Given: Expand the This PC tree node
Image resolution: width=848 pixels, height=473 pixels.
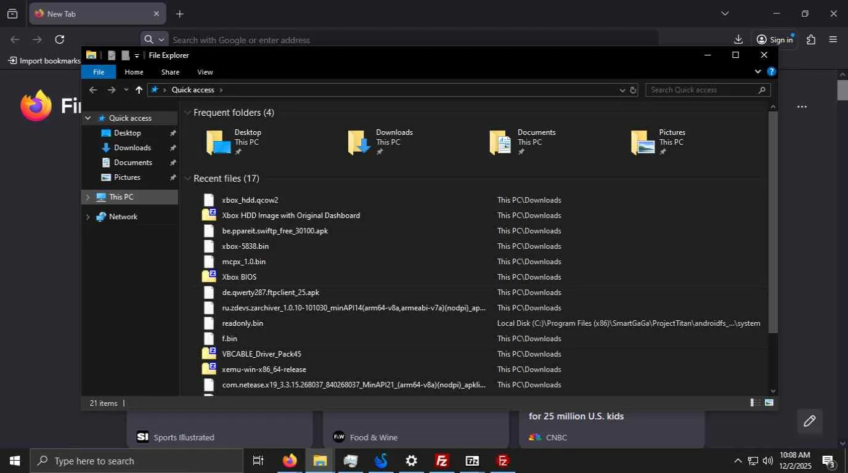Looking at the screenshot, I should [88, 197].
